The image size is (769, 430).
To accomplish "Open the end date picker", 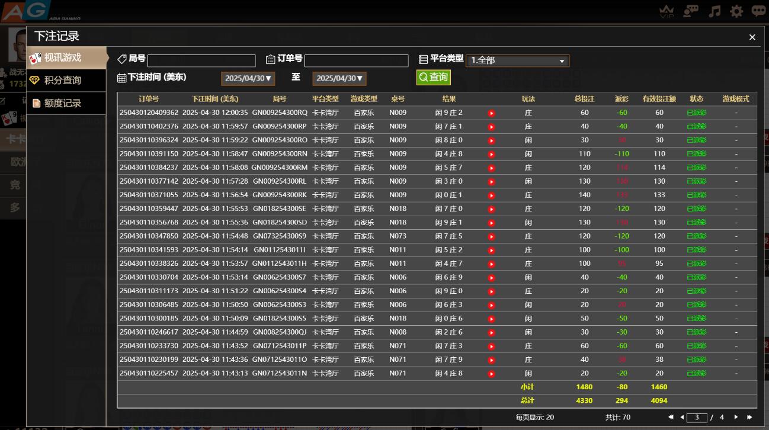I will click(339, 78).
